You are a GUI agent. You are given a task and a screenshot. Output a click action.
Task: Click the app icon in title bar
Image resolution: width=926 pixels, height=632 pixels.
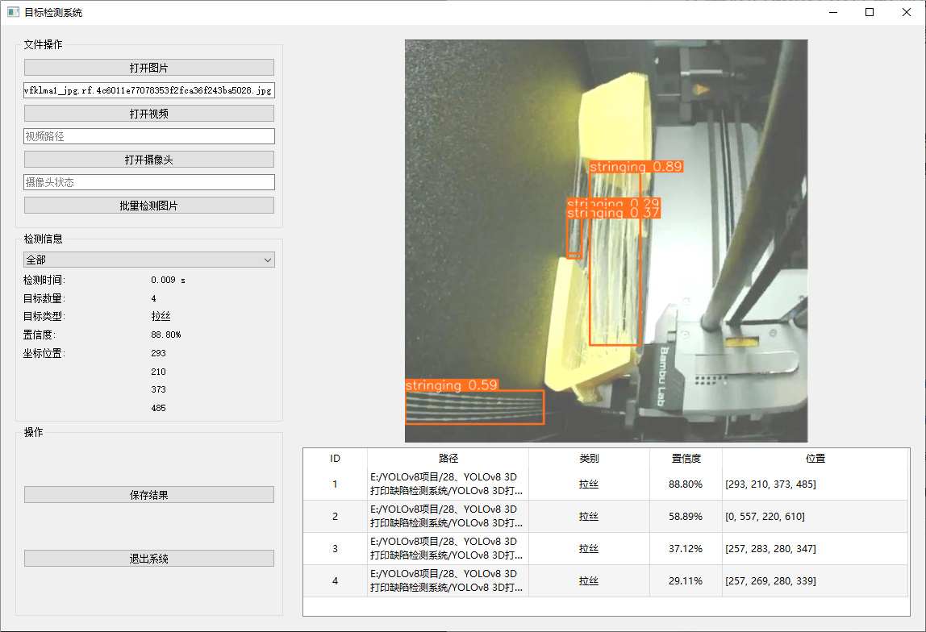13,13
